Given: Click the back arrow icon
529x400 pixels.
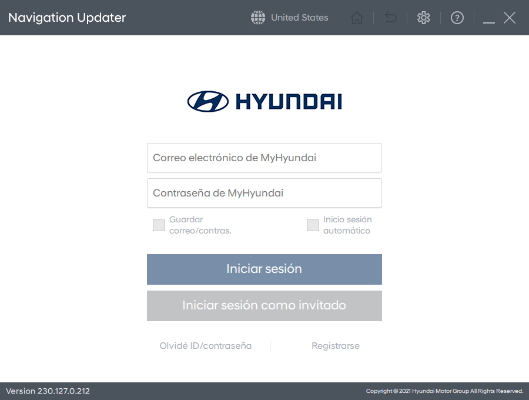Looking at the screenshot, I should (x=391, y=17).
